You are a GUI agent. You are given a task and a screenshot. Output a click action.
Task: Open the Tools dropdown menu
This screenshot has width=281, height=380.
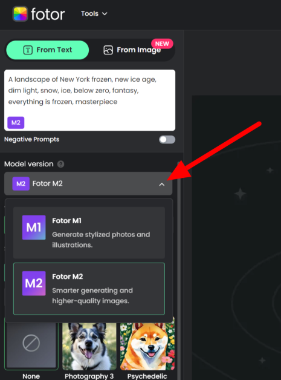[x=94, y=13]
